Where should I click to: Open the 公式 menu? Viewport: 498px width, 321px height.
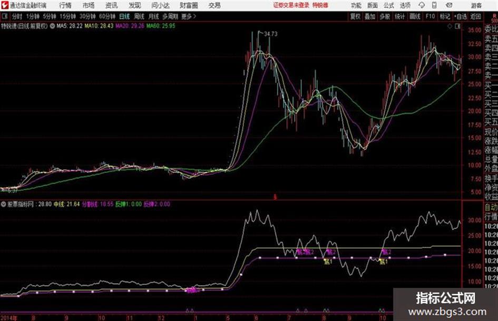[389, 5]
